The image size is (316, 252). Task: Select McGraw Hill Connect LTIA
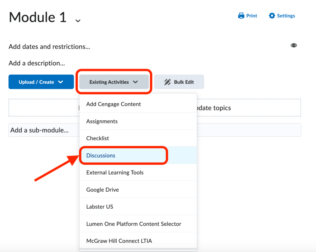click(x=119, y=241)
